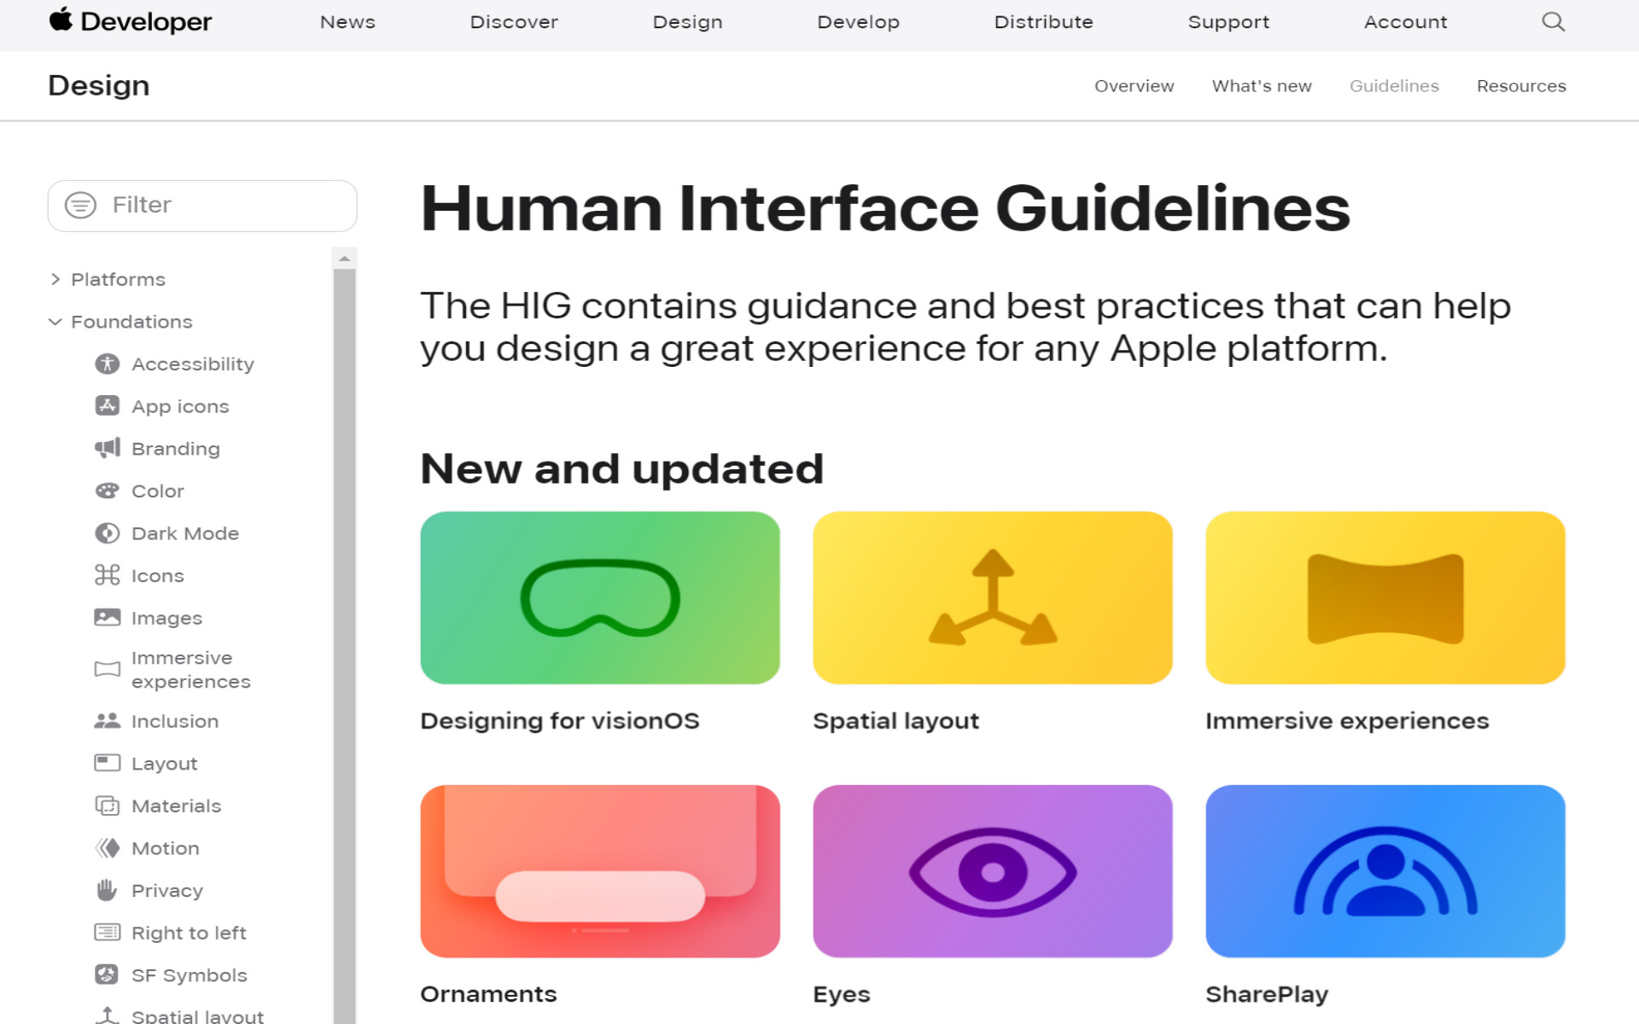The height and width of the screenshot is (1024, 1639).
Task: Click the App icons sidebar icon
Action: [107, 406]
